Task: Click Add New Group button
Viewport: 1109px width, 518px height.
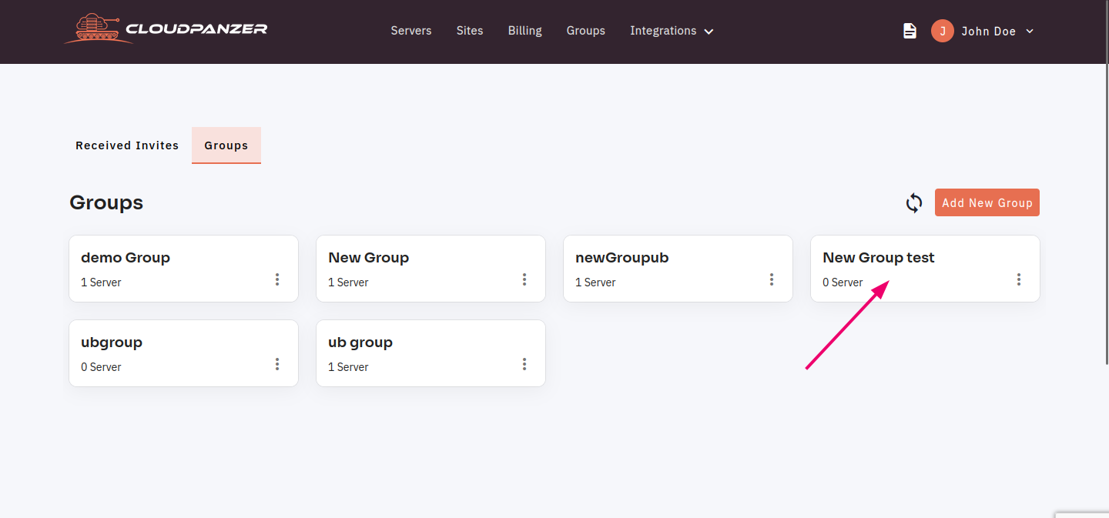Action: point(987,203)
